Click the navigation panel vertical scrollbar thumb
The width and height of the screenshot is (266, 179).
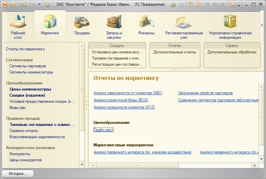click(82, 90)
